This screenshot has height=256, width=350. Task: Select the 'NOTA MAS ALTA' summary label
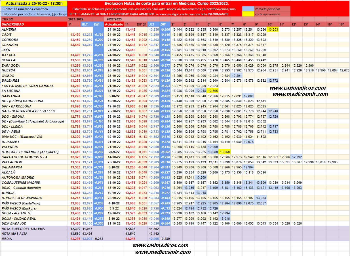(x=34, y=234)
